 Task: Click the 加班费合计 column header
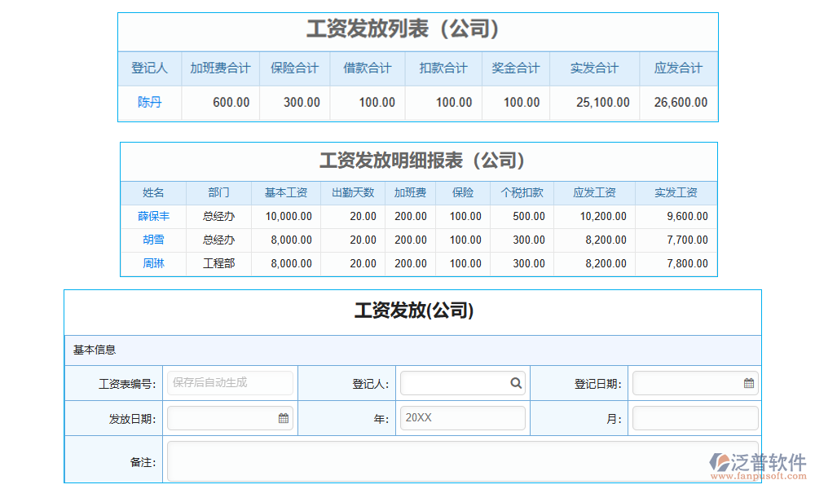220,68
